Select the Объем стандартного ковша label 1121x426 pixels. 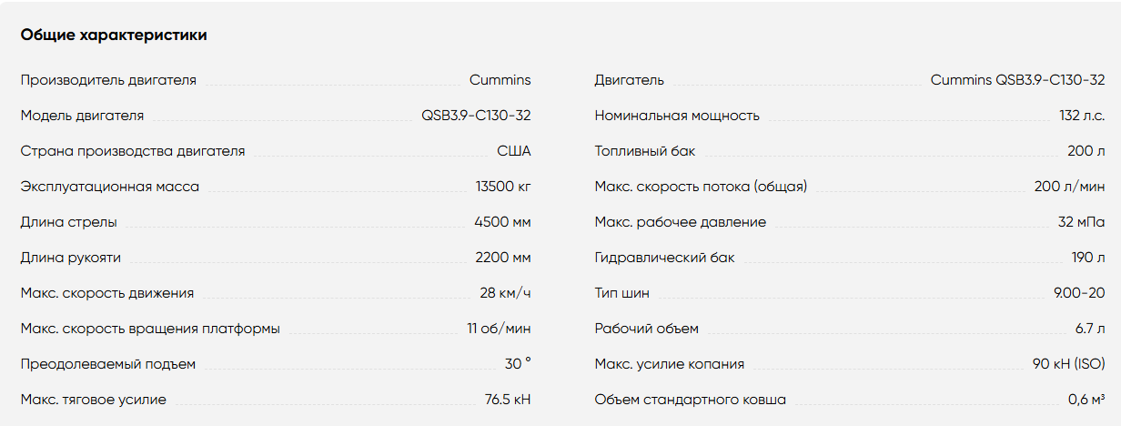tap(691, 400)
